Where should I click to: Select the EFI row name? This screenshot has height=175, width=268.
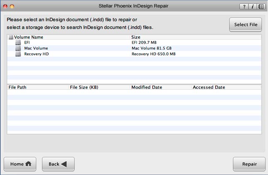27,42
